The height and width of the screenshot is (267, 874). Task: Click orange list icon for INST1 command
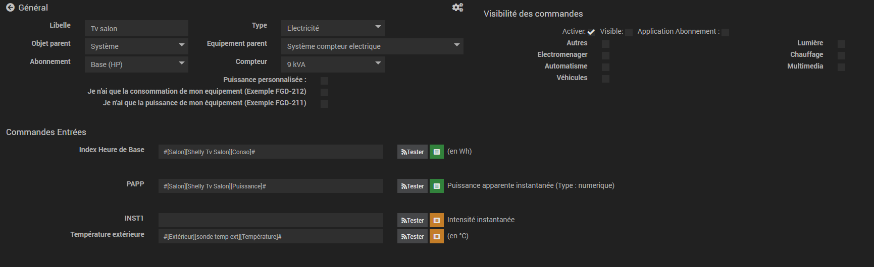tap(436, 220)
